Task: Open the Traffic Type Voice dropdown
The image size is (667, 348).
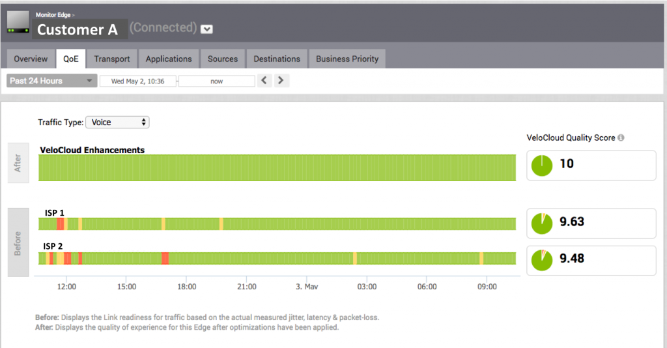Action: point(117,123)
